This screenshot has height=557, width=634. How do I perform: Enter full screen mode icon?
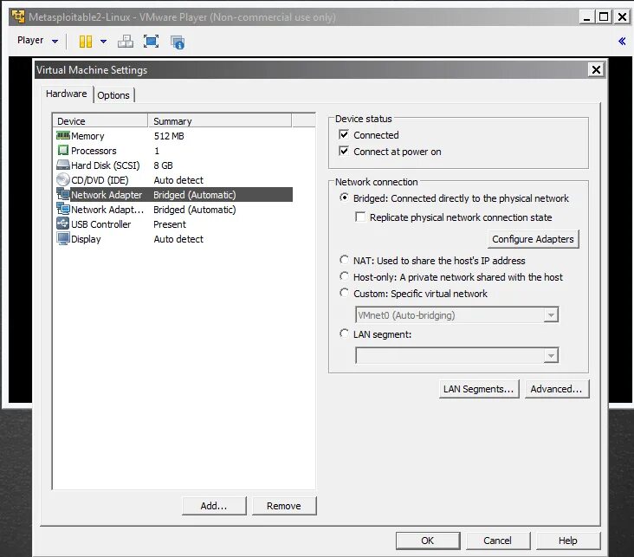(x=151, y=42)
